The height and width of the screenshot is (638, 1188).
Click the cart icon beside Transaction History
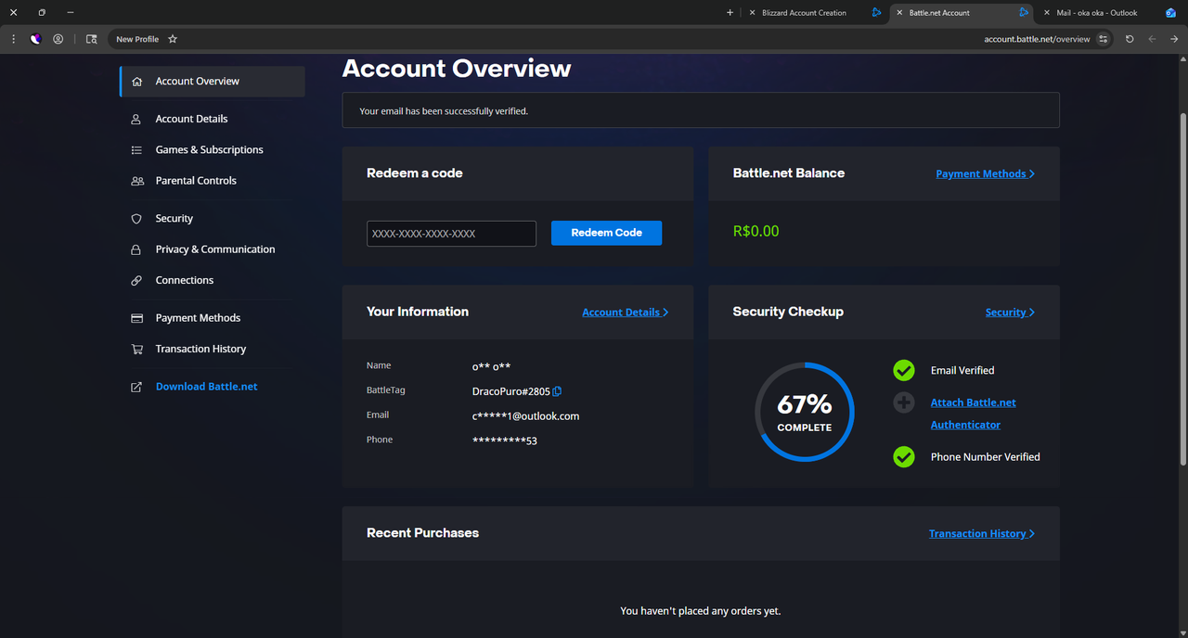(136, 350)
